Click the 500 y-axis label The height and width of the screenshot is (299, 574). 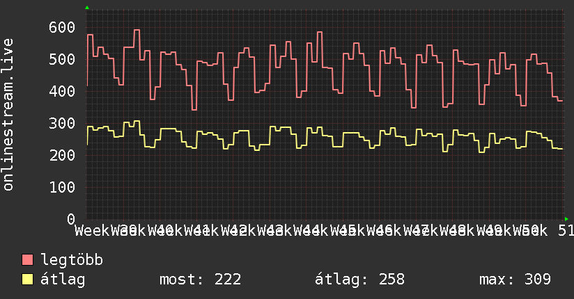[x=62, y=59]
